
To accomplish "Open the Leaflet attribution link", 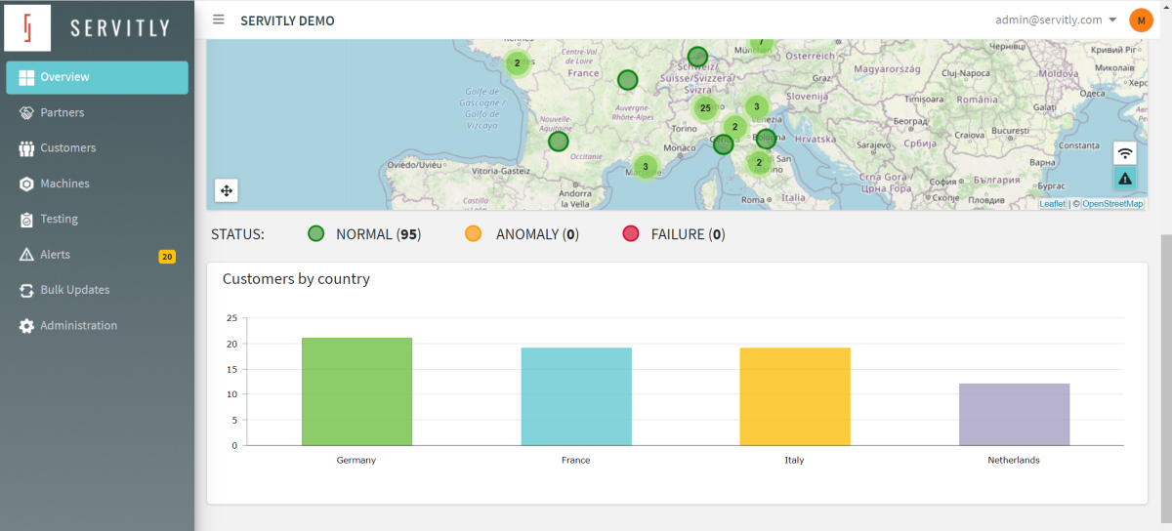I will tap(1052, 204).
